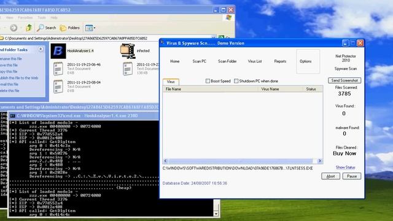The width and height of the screenshot is (393, 221).
Task: Click Rename this file task link
Action: (x=11, y=59)
